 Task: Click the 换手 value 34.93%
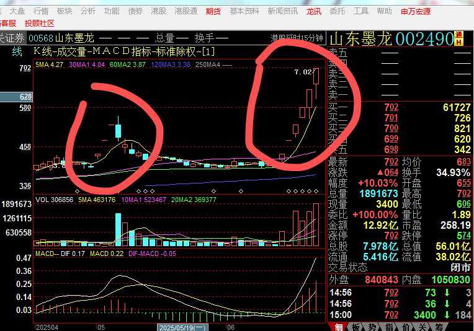(x=453, y=172)
